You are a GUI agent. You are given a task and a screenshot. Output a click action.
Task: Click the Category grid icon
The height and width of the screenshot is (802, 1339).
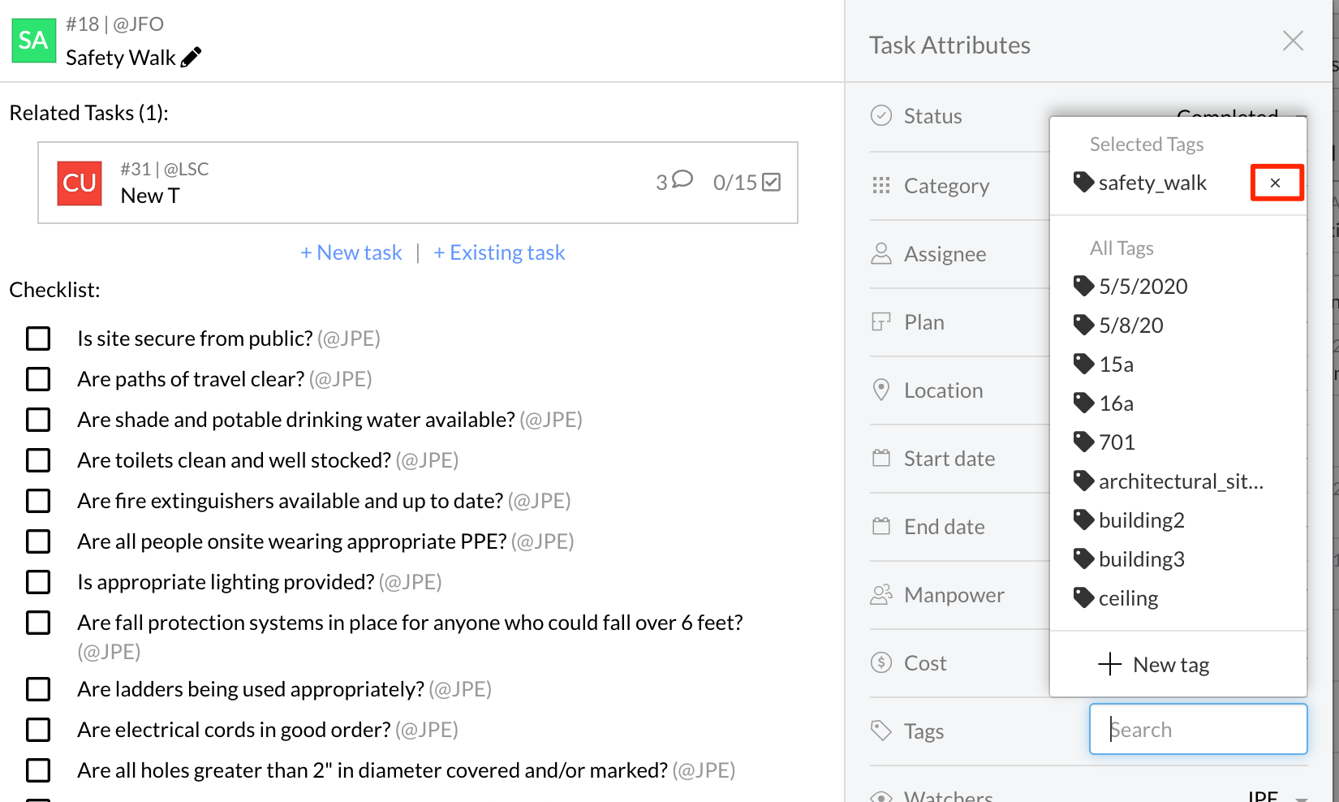pos(881,186)
